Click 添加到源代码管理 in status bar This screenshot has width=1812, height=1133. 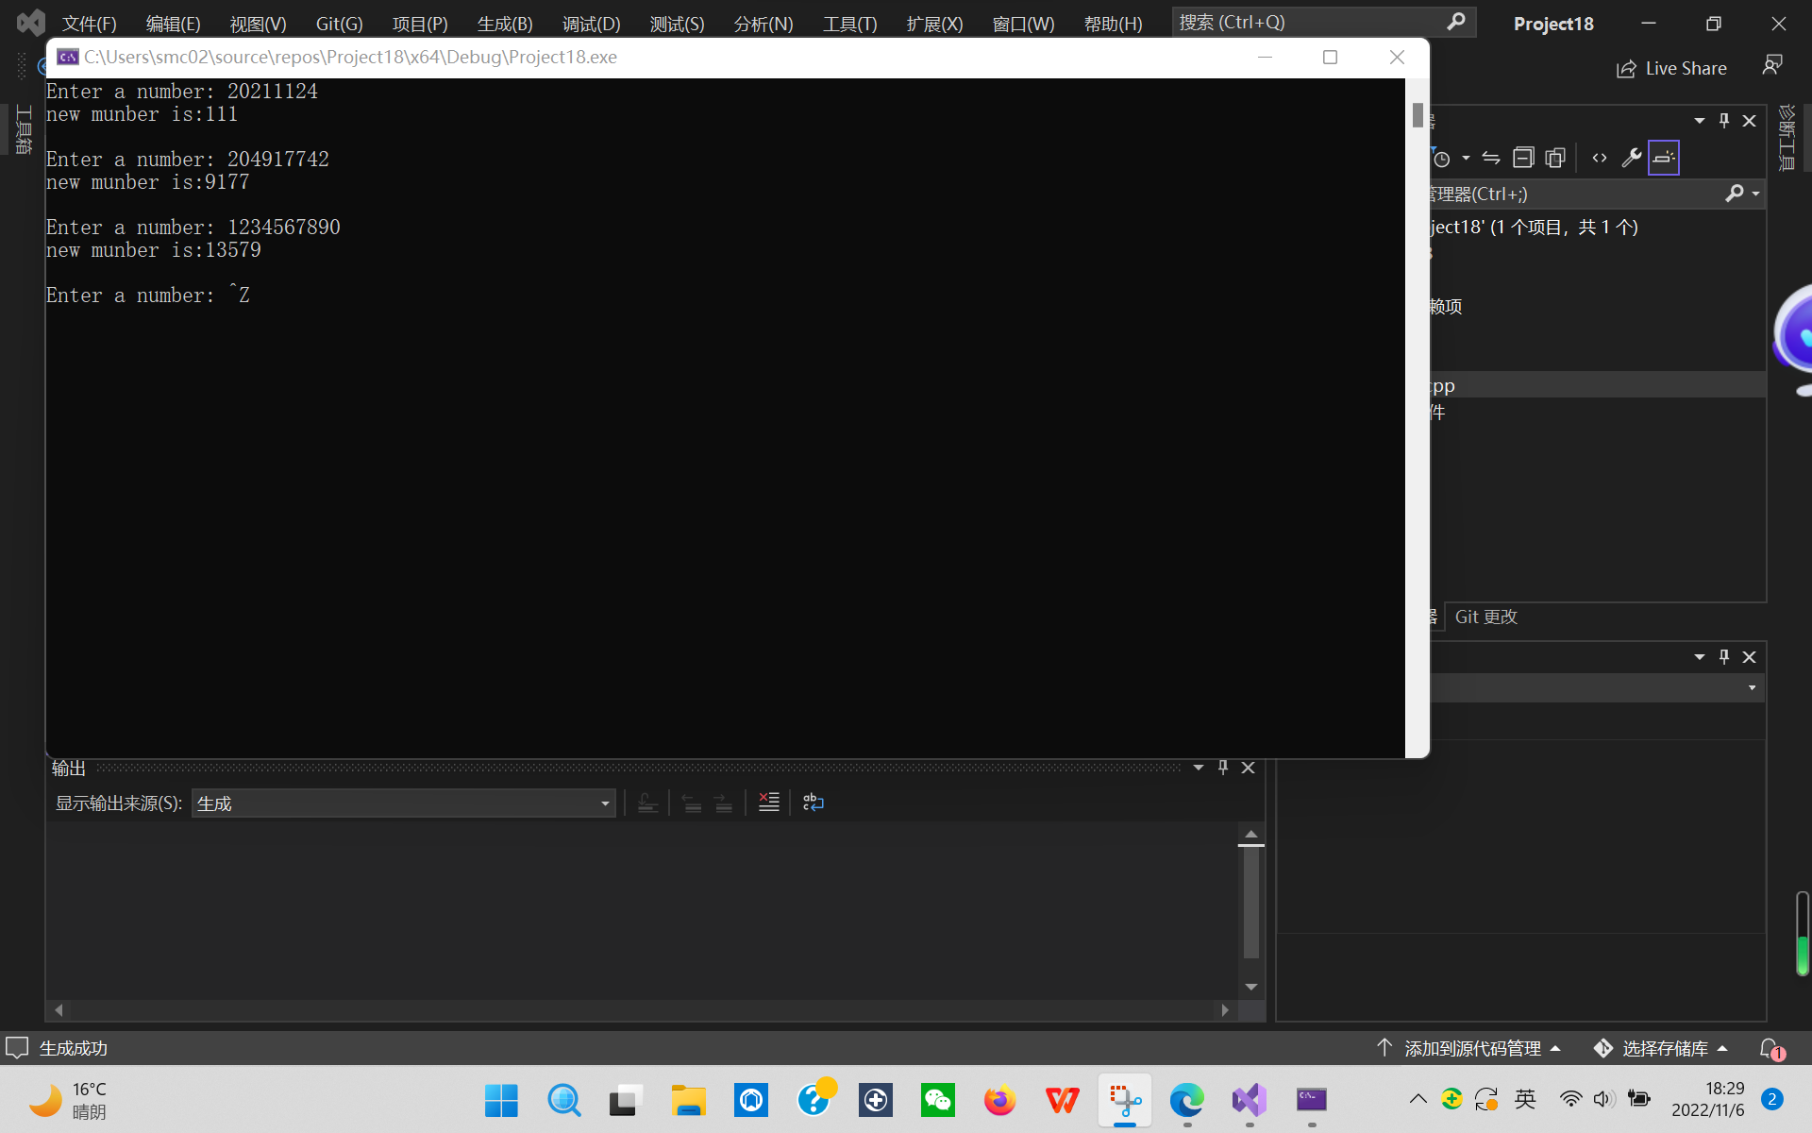click(1470, 1048)
